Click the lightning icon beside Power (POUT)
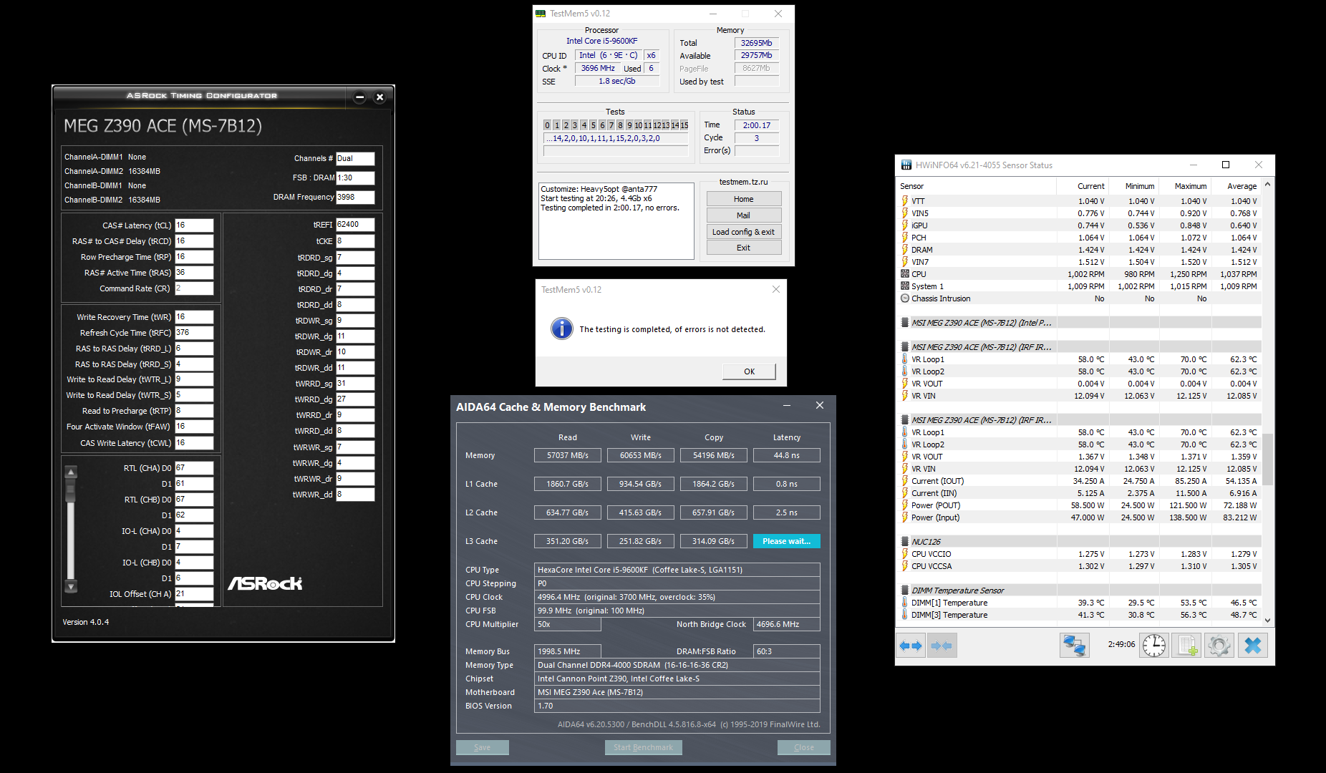The width and height of the screenshot is (1326, 773). (905, 505)
